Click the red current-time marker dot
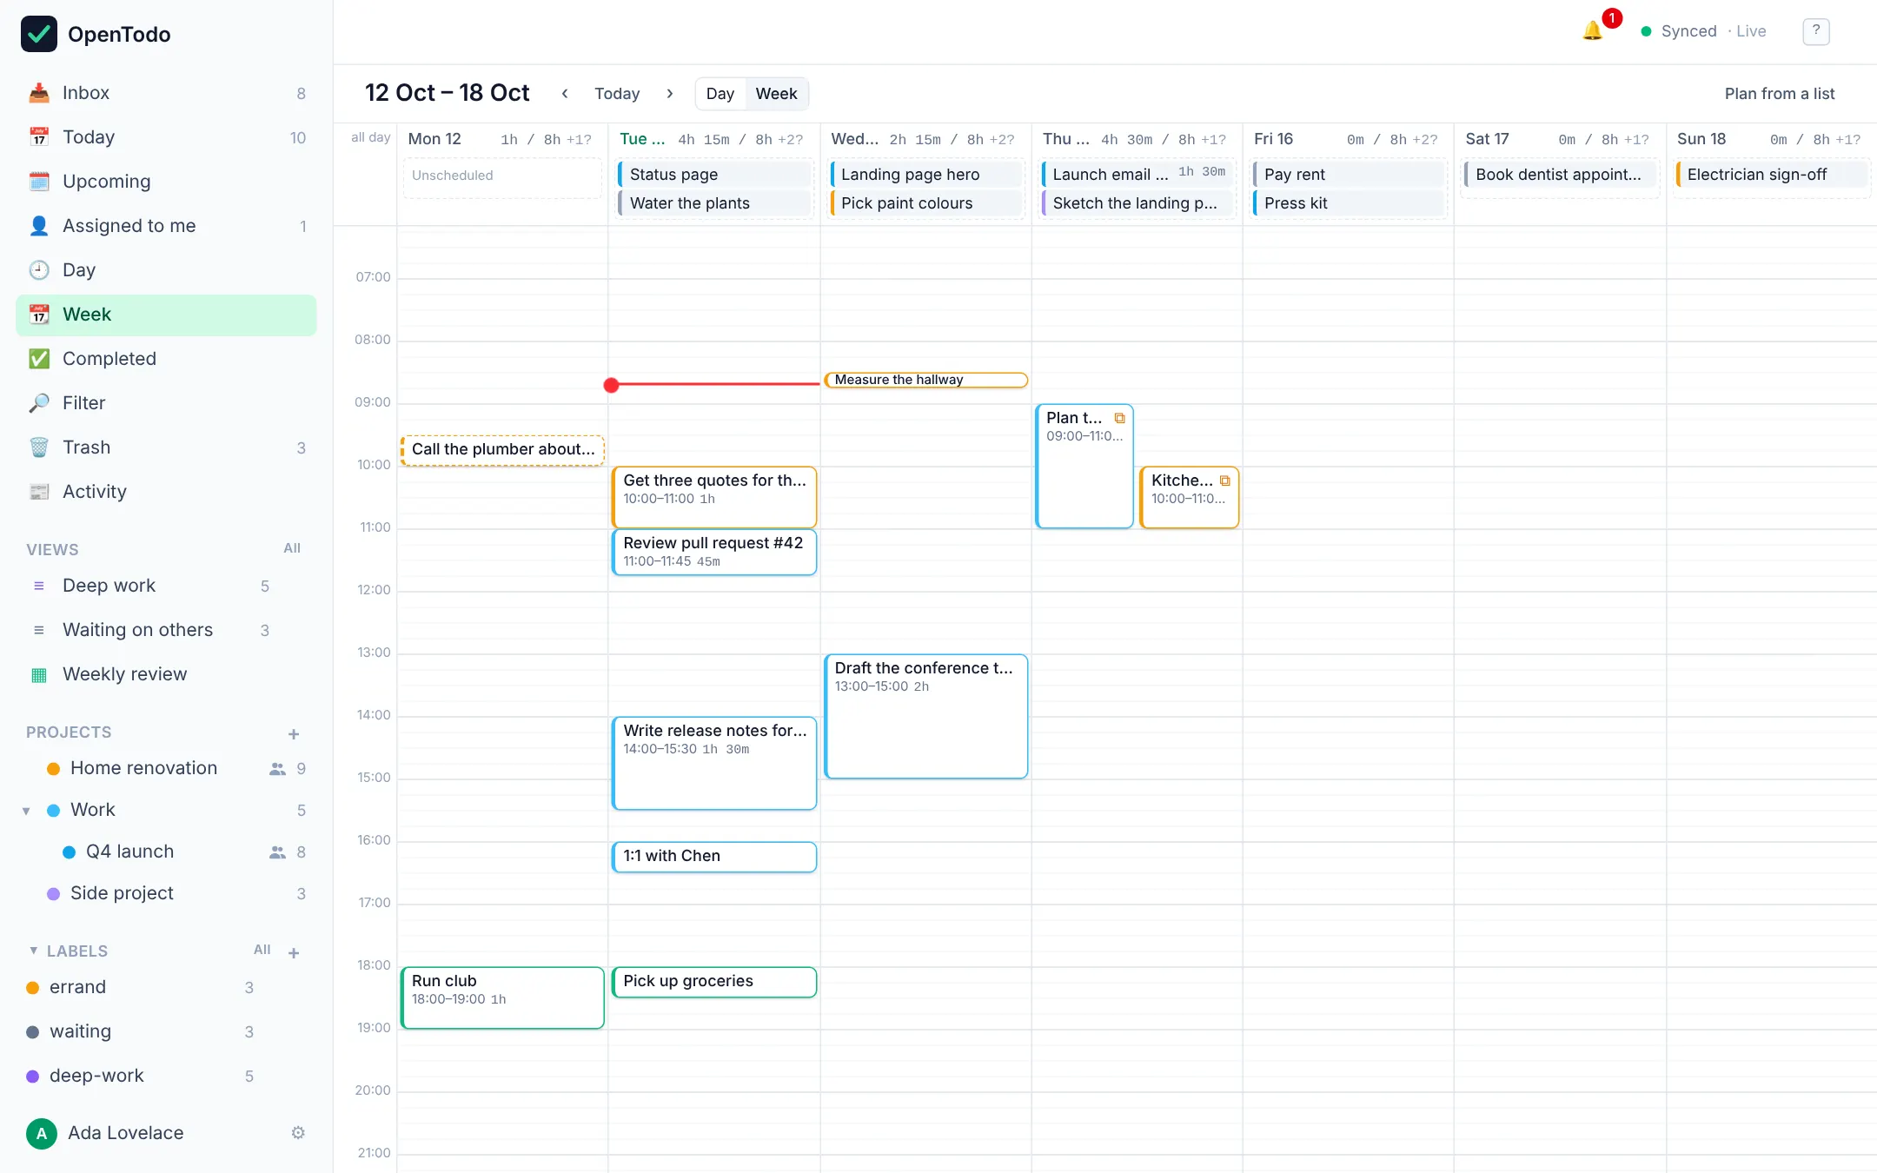Image resolution: width=1877 pixels, height=1173 pixels. 612,385
